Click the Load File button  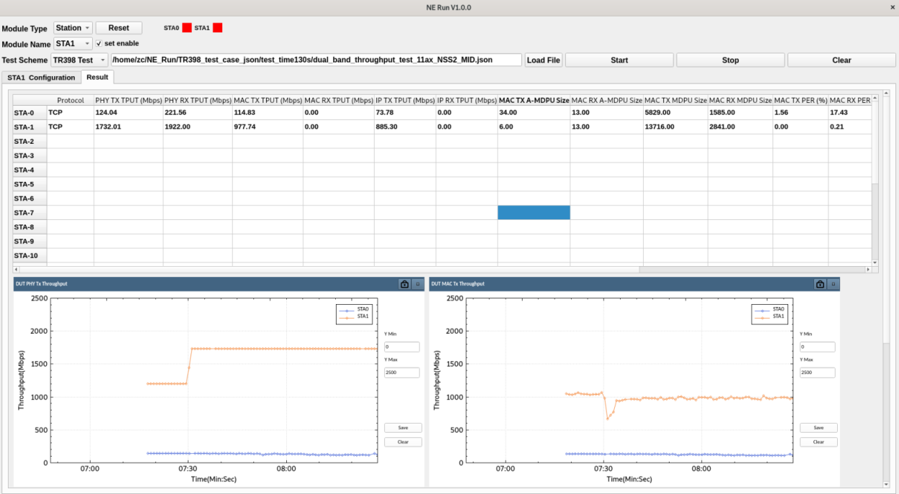[x=543, y=60]
